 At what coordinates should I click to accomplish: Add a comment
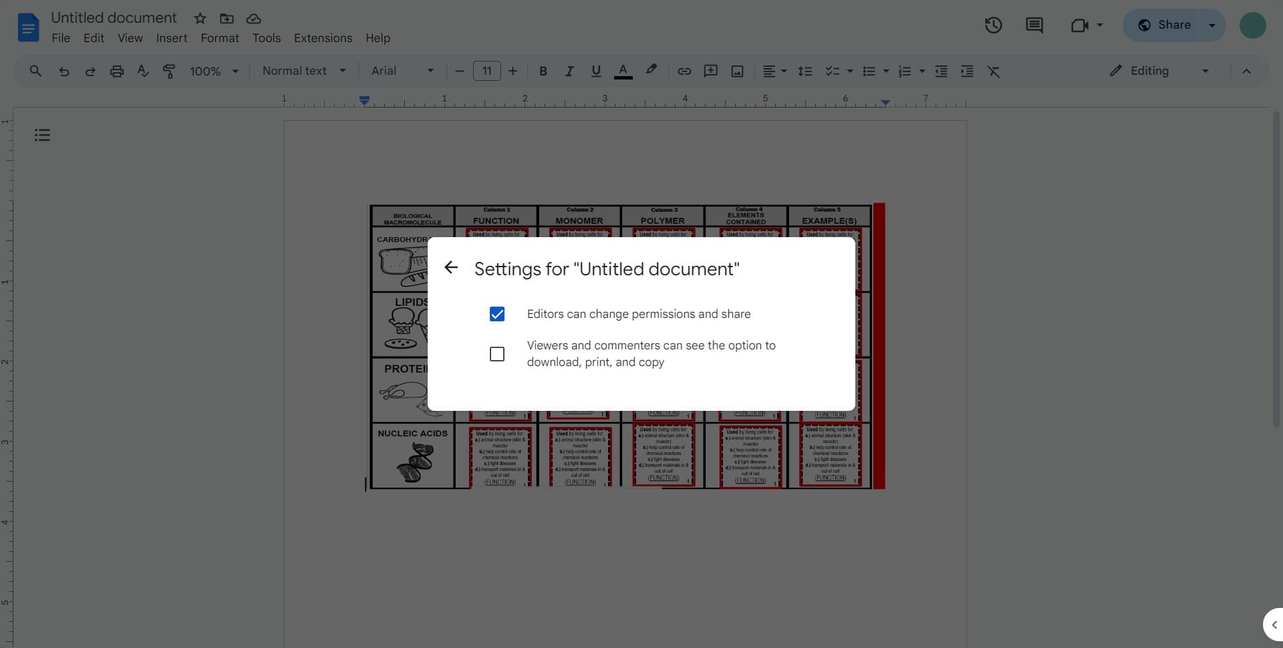pyautogui.click(x=710, y=71)
